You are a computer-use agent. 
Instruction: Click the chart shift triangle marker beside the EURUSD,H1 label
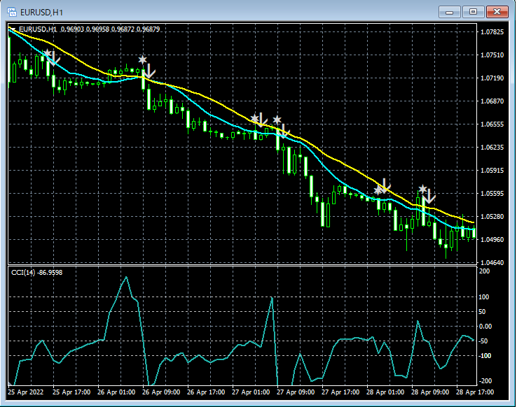13,29
